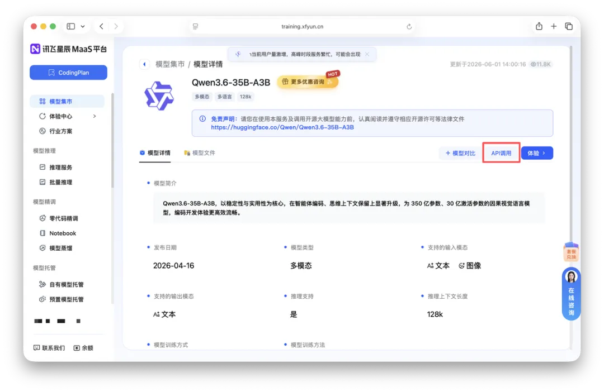Click the browser sidebar toggle icon
The width and height of the screenshot is (604, 392).
(x=71, y=26)
